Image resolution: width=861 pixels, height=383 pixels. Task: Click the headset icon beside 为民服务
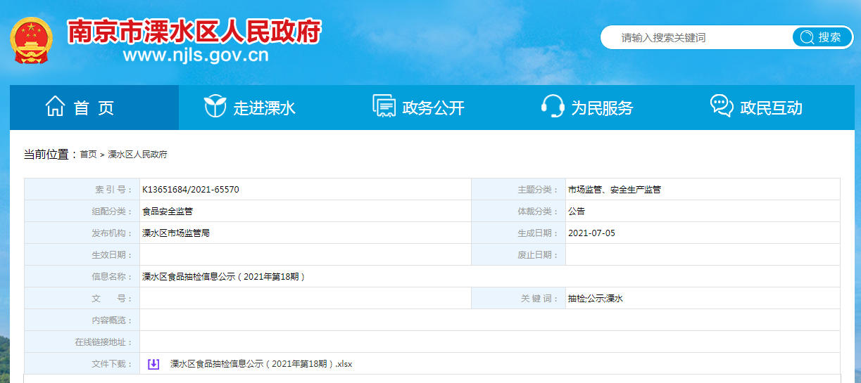(x=553, y=107)
